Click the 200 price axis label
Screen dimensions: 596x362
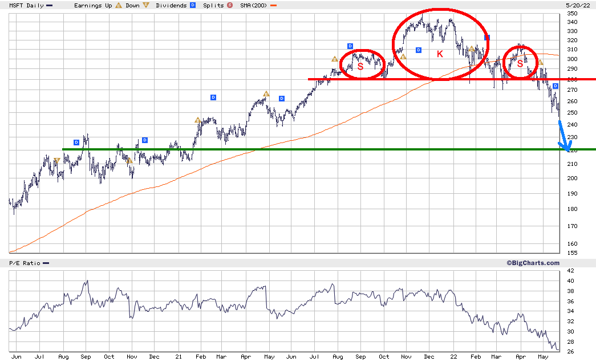pos(572,178)
